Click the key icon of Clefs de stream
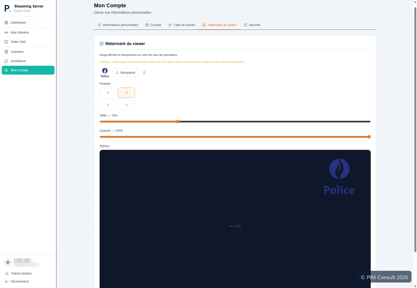 [170, 25]
